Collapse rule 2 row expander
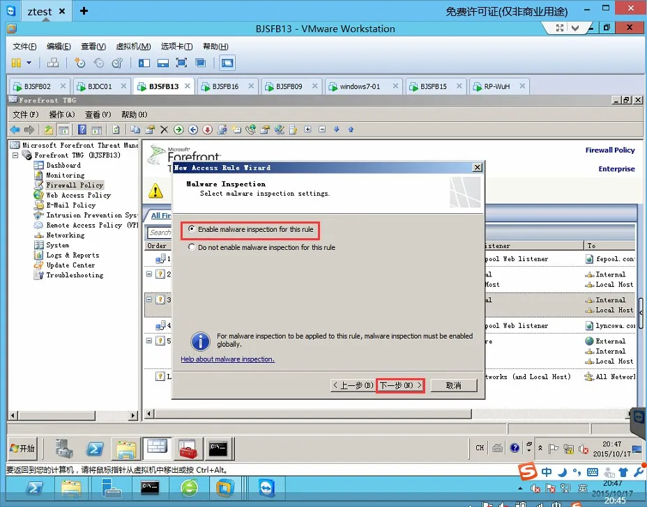Screen dimensions: 647x507 149,274
